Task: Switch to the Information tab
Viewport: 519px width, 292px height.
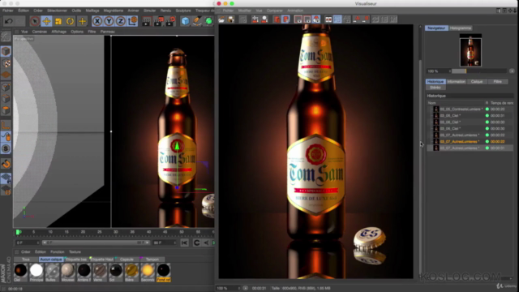Action: pos(456,81)
